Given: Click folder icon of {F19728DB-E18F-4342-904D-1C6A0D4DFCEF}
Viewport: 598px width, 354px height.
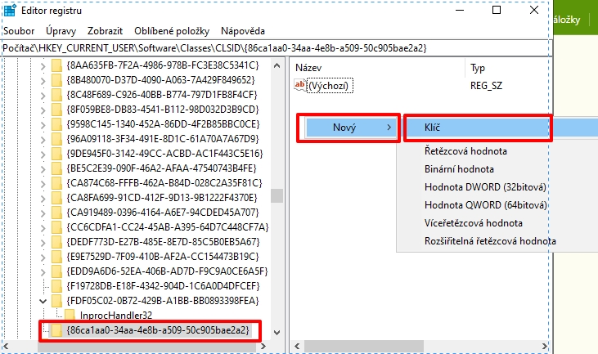Looking at the screenshot, I should pyautogui.click(x=56, y=286).
